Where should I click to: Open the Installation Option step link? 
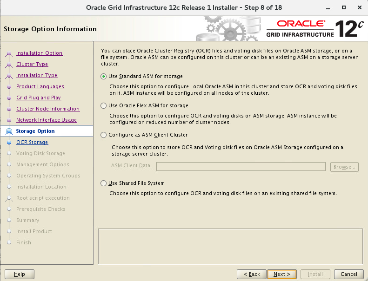click(39, 53)
